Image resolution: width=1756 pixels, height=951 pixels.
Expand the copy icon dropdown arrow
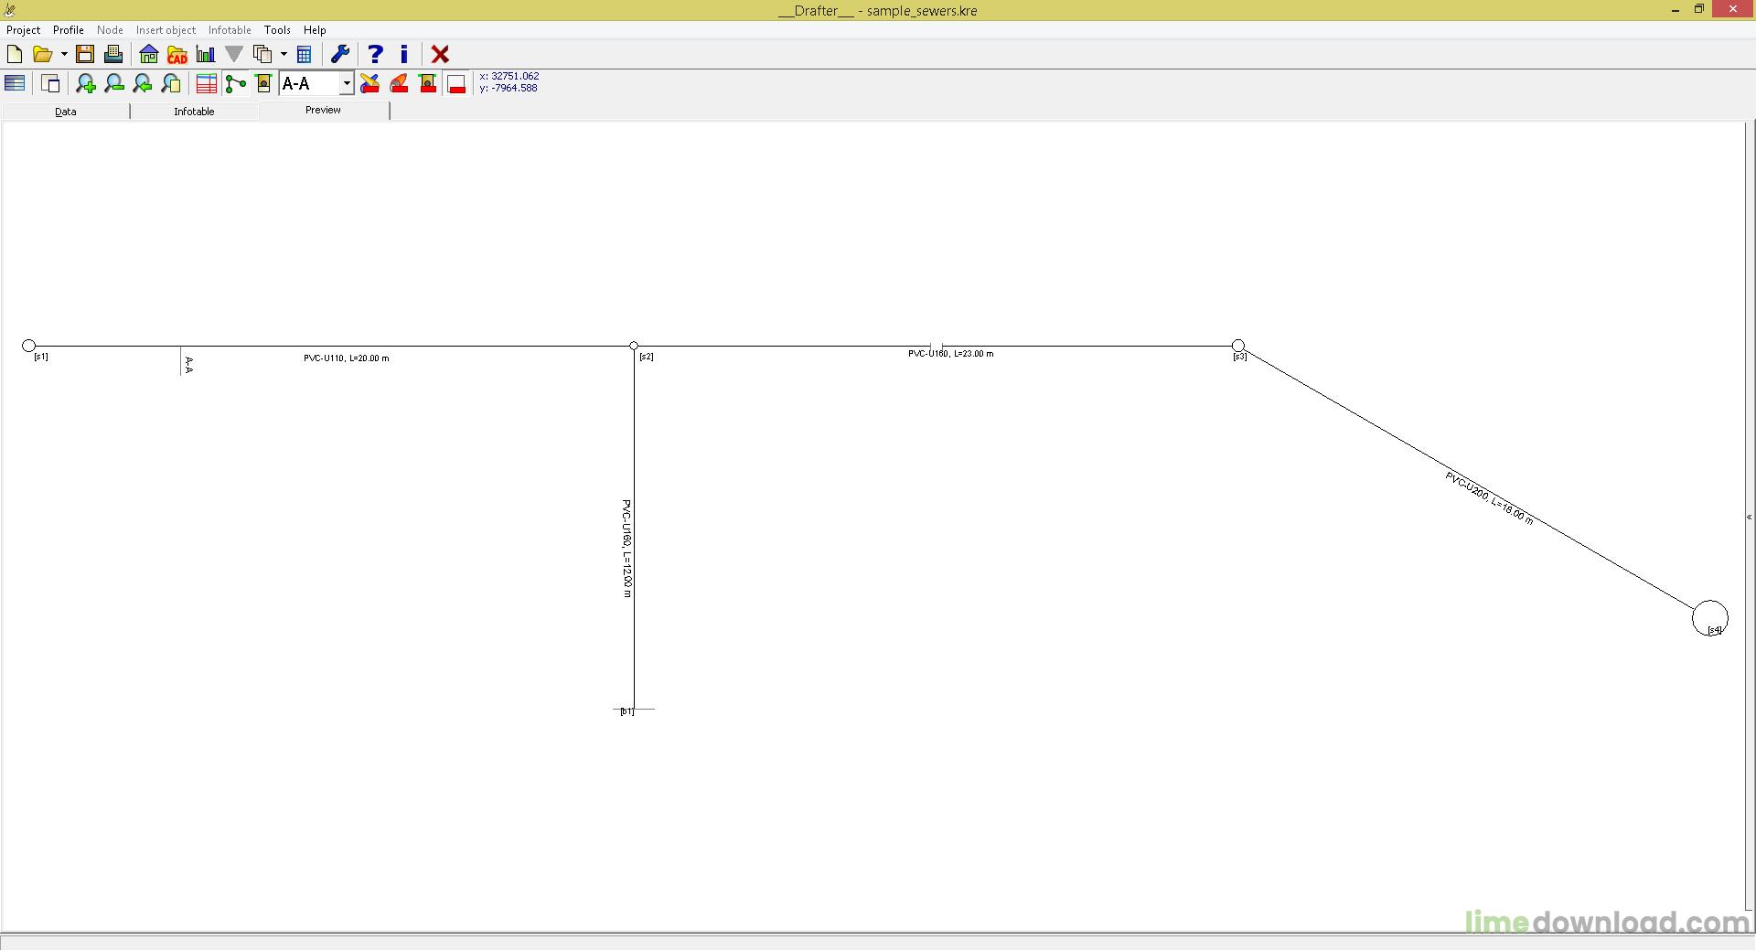coord(284,55)
